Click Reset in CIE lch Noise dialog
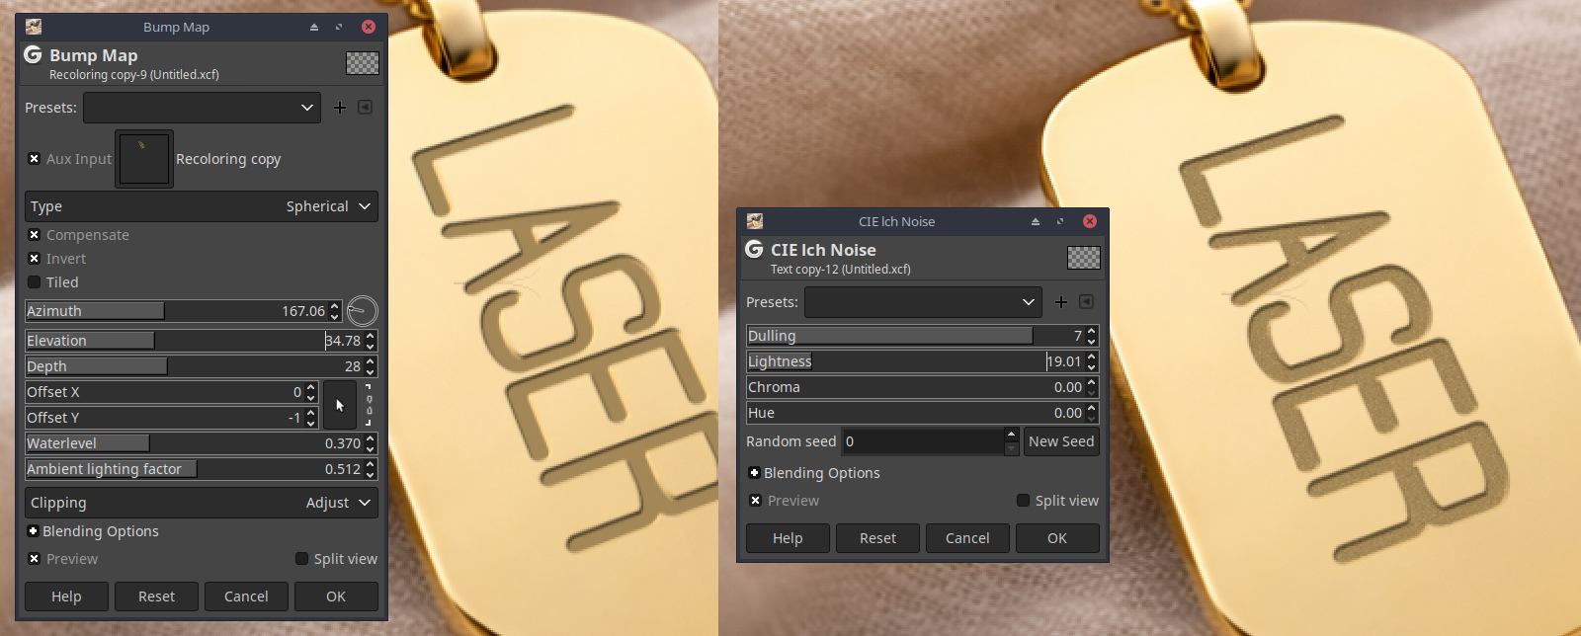The width and height of the screenshot is (1581, 636). point(877,538)
